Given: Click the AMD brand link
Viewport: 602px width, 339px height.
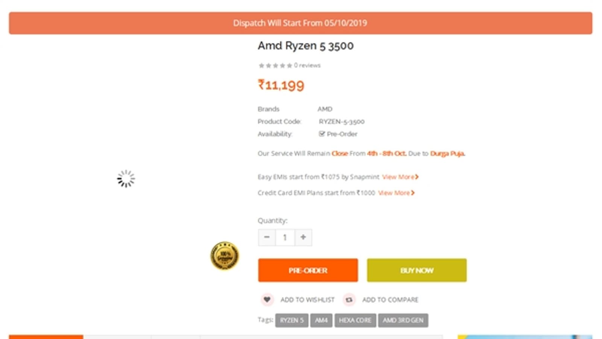Looking at the screenshot, I should pos(325,109).
